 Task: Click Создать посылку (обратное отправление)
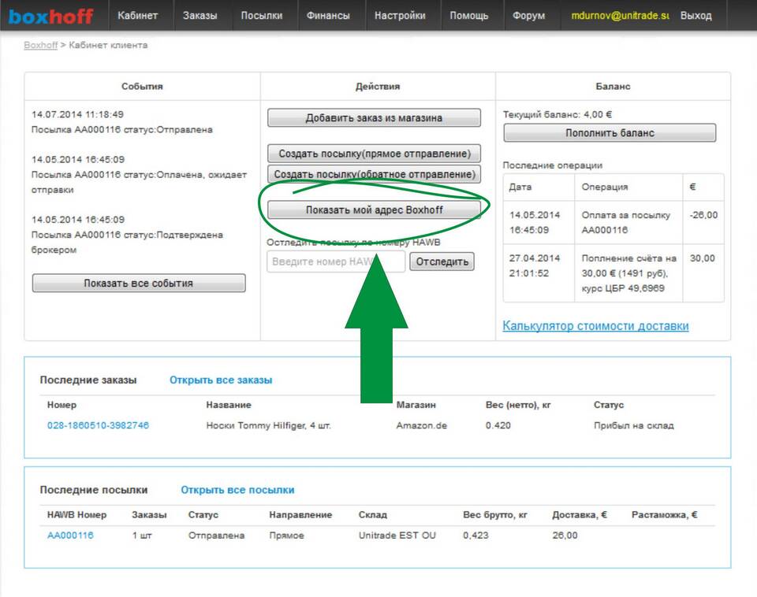coord(374,174)
